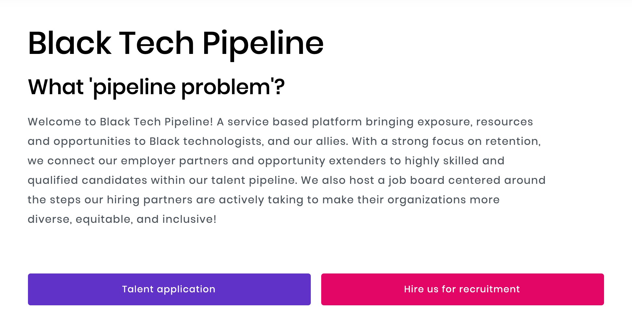The image size is (632, 317).
Task: Select the 'What pipeline problem?' subheading
Action: (156, 86)
